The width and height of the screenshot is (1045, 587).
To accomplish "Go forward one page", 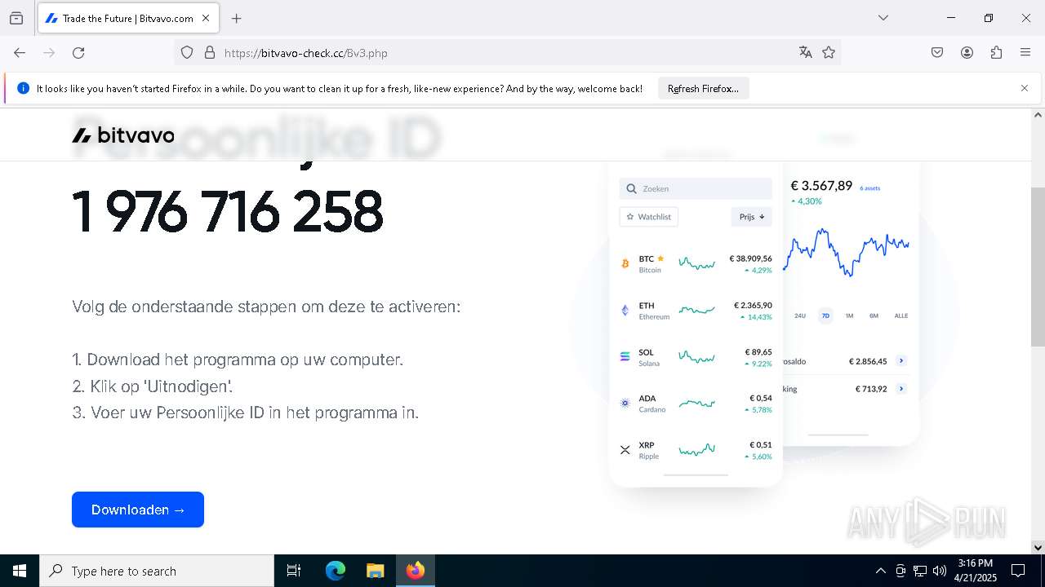I will [x=49, y=52].
